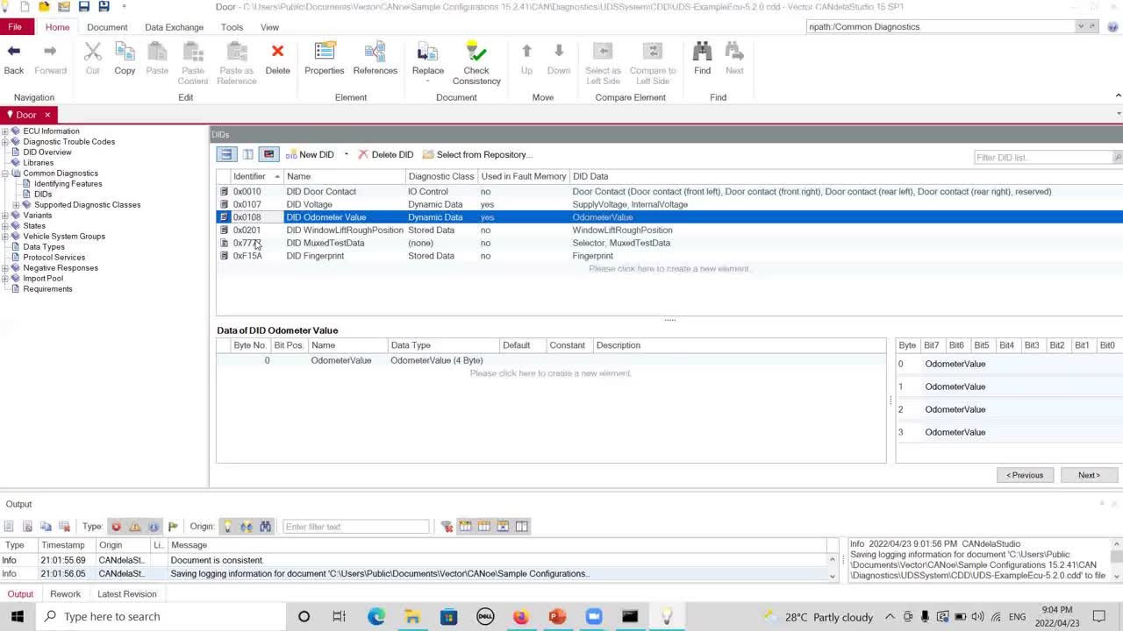Open Zoom from the taskbar
This screenshot has width=1123, height=631.
pos(593,616)
